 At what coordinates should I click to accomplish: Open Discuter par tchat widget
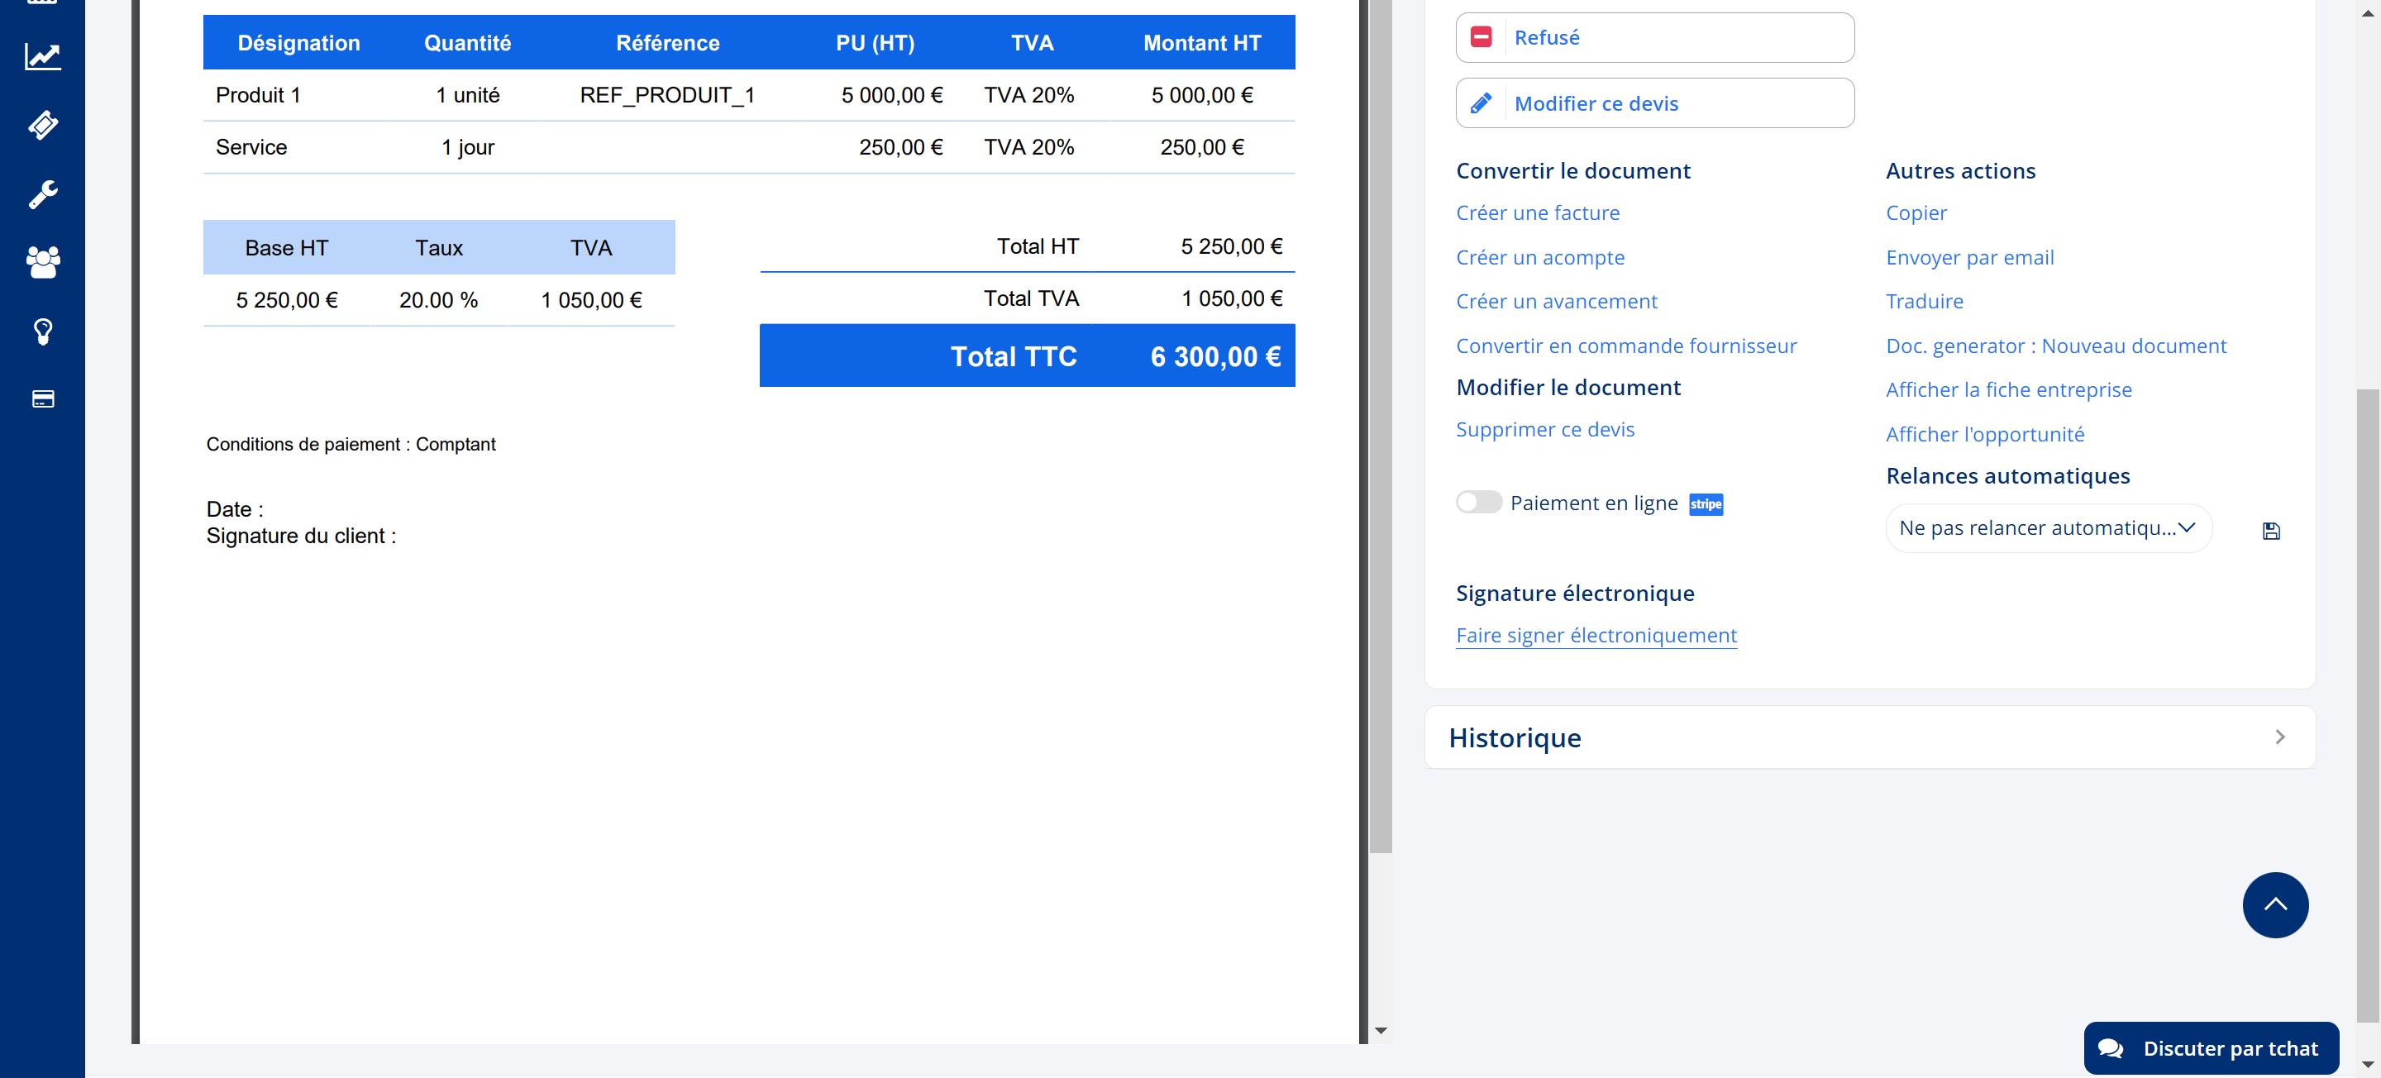click(2210, 1047)
